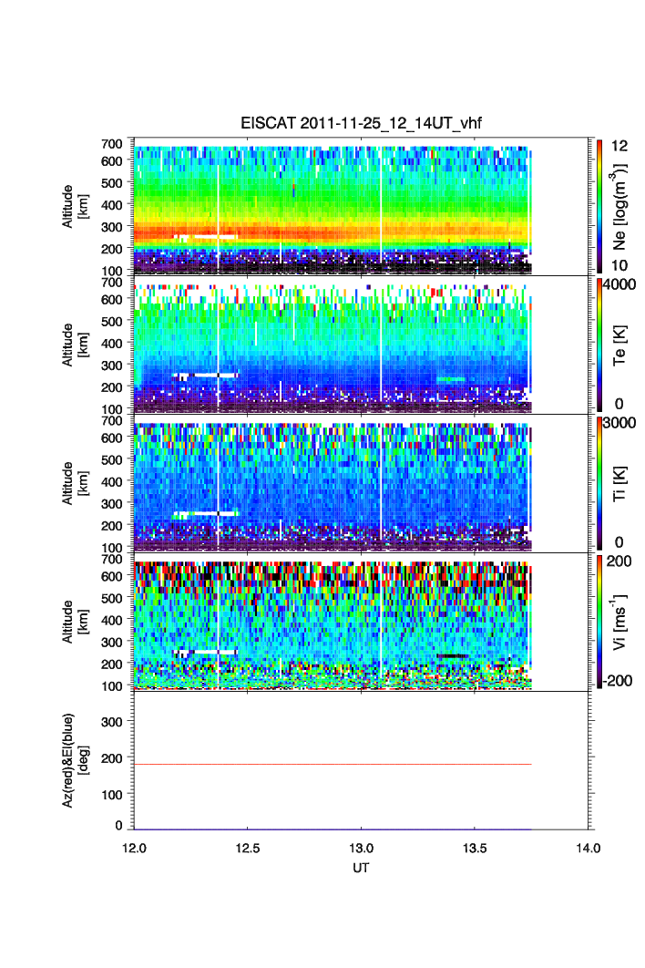Click the '4000' maximum on the Te color bar

619,284
